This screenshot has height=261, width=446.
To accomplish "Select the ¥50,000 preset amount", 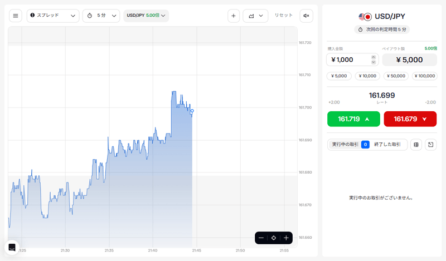I will point(396,76).
